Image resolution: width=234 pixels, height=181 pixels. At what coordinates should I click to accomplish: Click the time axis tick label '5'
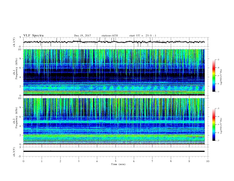[116, 161]
